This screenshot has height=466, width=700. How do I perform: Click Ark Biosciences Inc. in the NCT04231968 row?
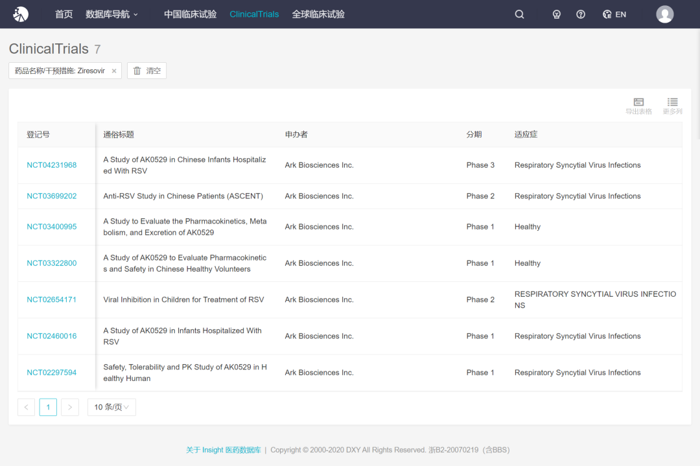click(x=319, y=165)
